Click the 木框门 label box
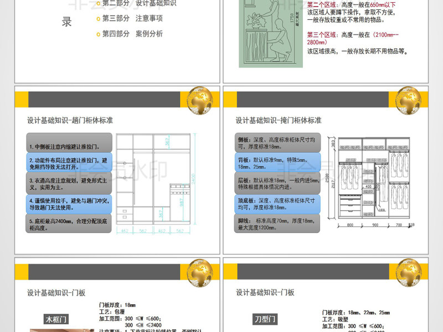This screenshot has width=443, height=332. pos(56,319)
